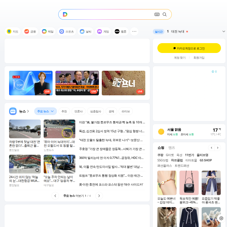227x227 pixels.
Task: Open the 서울 맑음 weather widget
Action: click(189, 132)
